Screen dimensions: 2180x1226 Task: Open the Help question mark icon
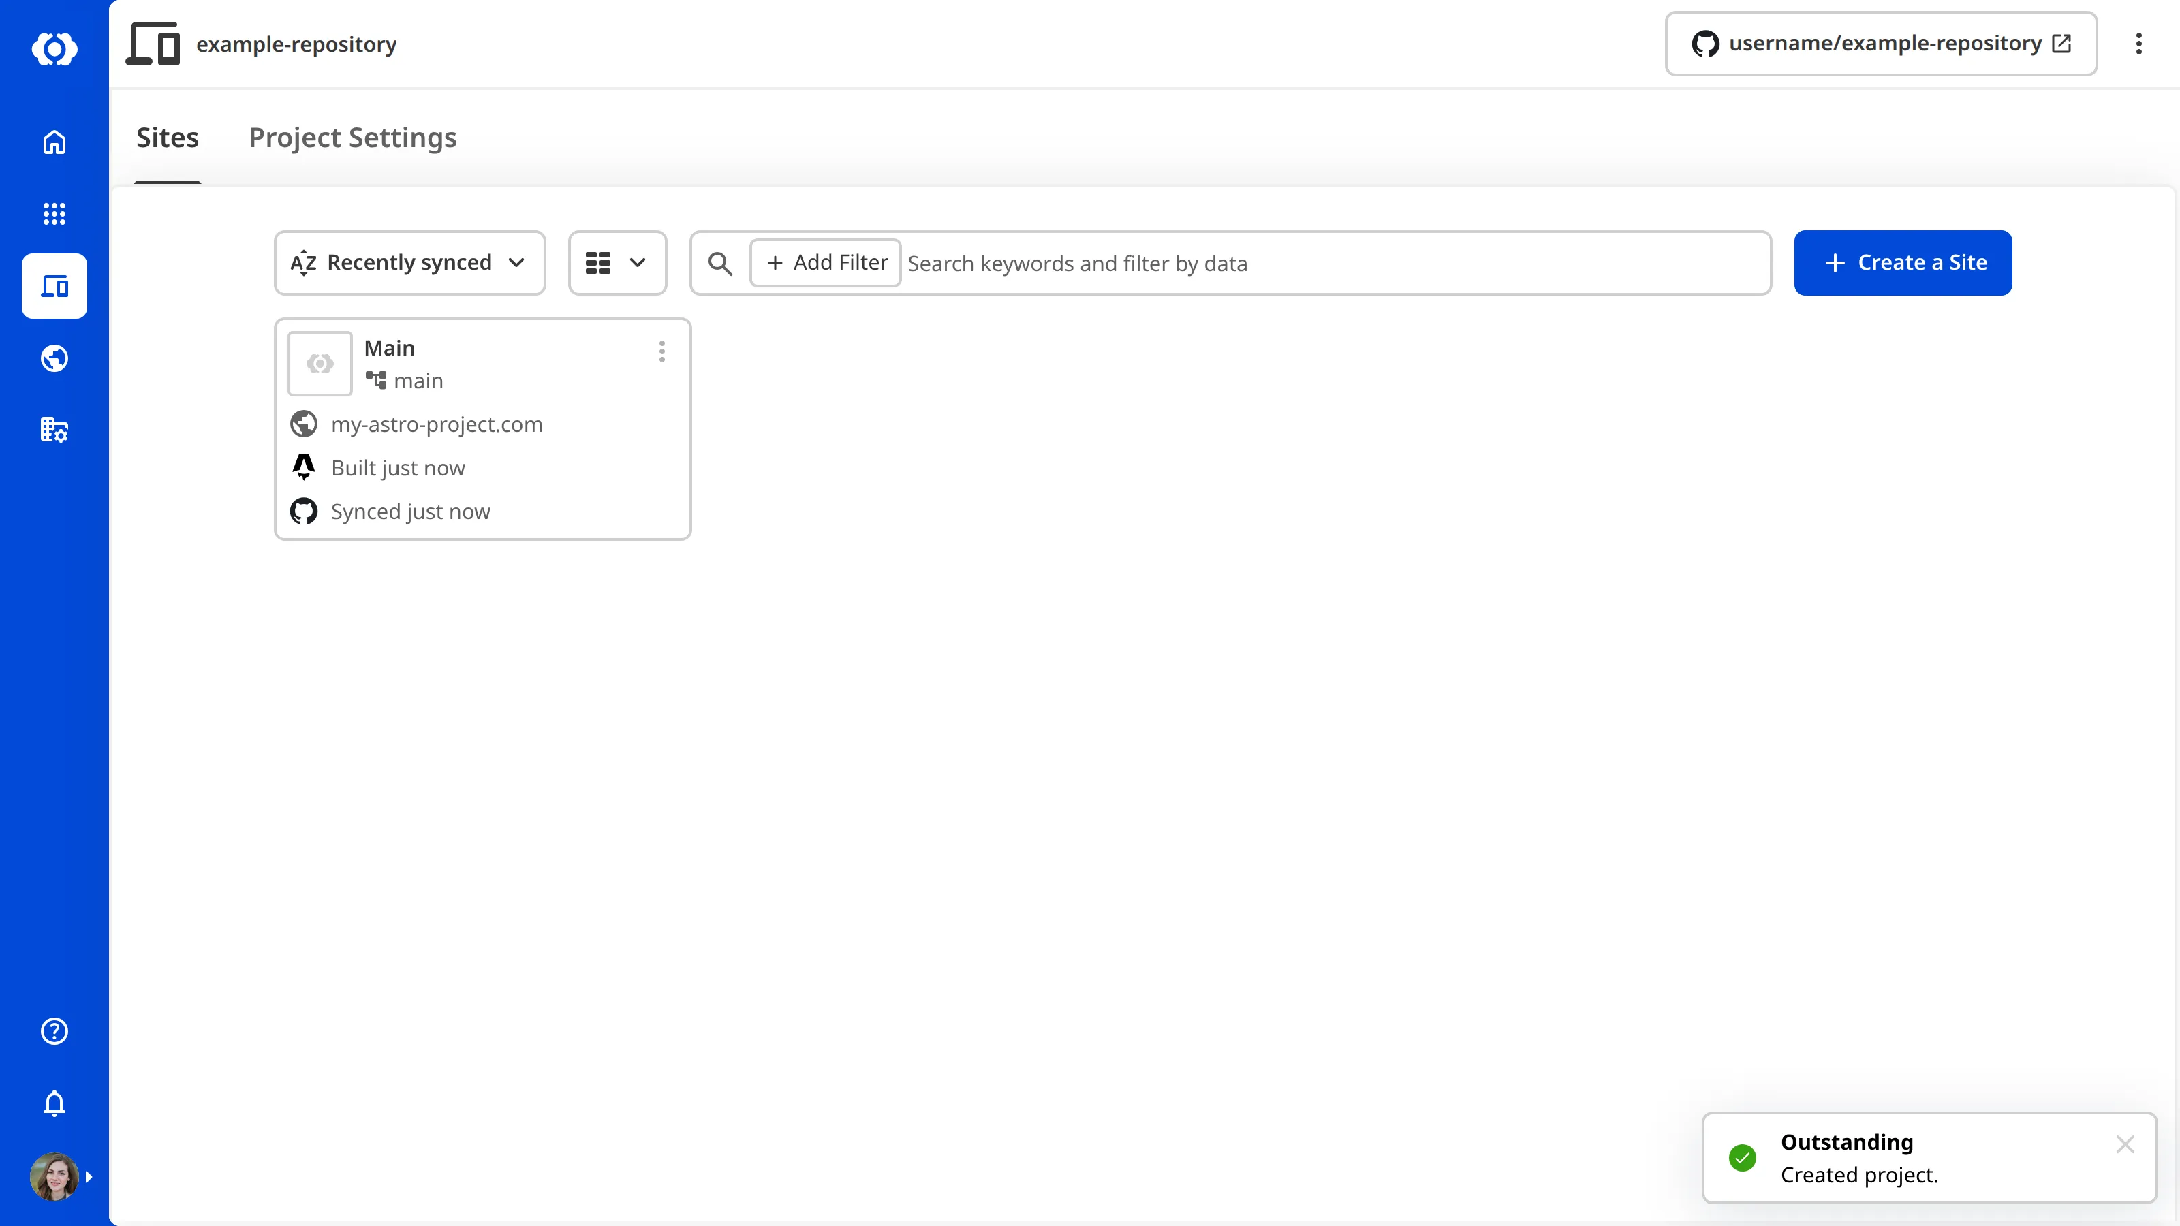point(54,1031)
